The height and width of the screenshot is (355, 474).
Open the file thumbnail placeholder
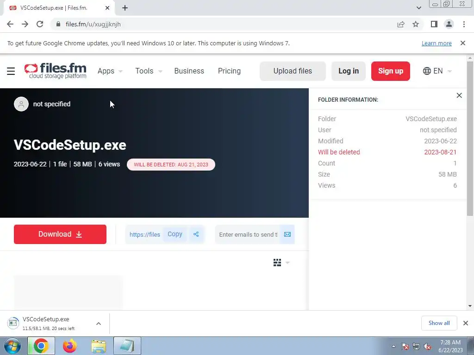point(69,292)
